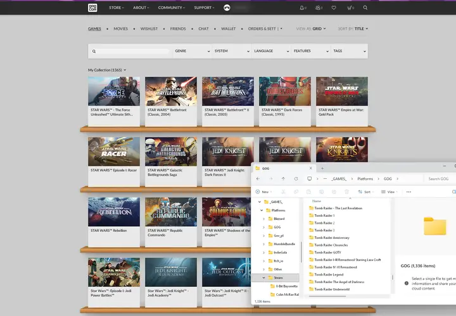This screenshot has width=456, height=316.
Task: Click the Platforms breadcrumb in address bar
Action: (x=365, y=179)
